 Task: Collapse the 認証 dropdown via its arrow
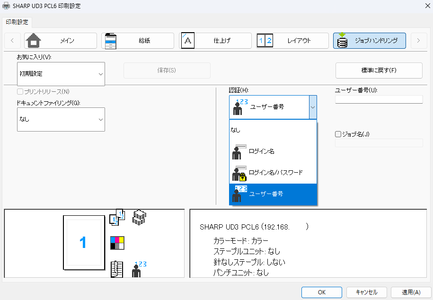[x=313, y=107]
